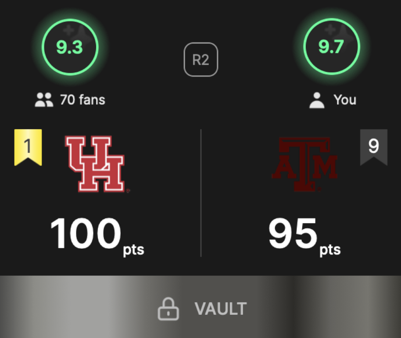401x338 pixels.
Task: Click the R2 round badge
Action: tap(201, 60)
